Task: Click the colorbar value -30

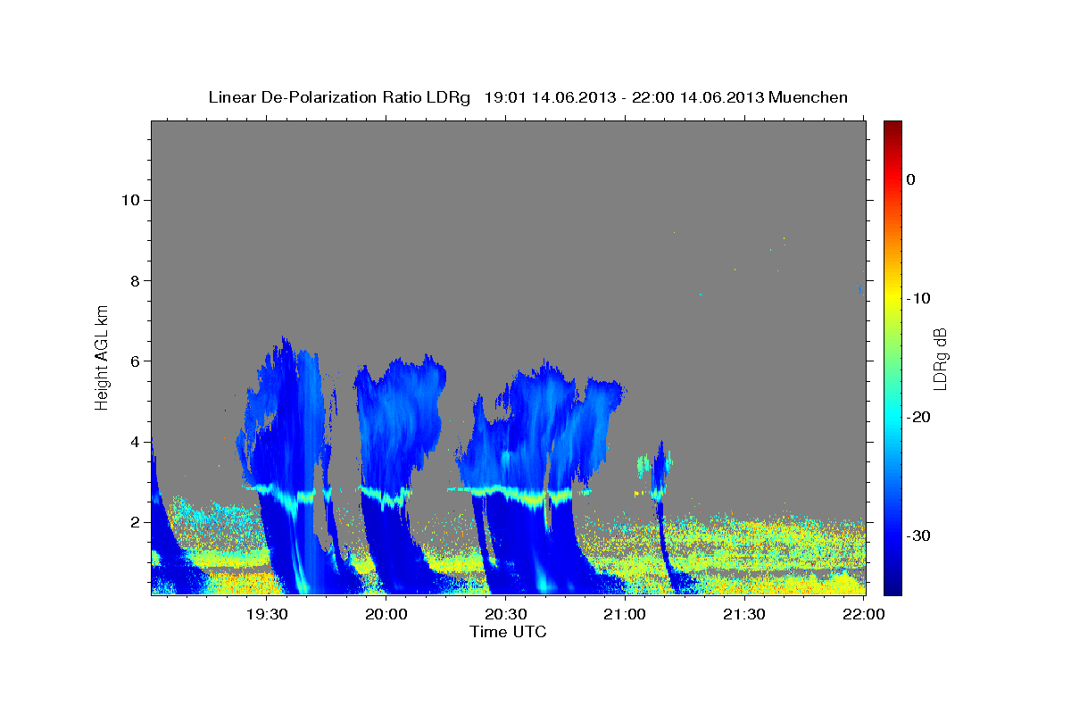Action: click(x=918, y=535)
